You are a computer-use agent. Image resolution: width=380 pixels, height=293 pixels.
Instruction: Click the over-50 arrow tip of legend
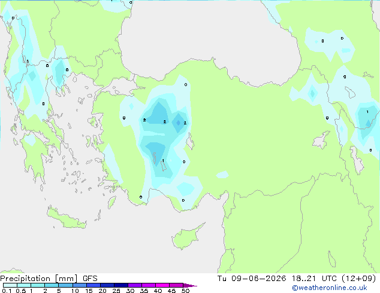pyautogui.click(x=190, y=285)
